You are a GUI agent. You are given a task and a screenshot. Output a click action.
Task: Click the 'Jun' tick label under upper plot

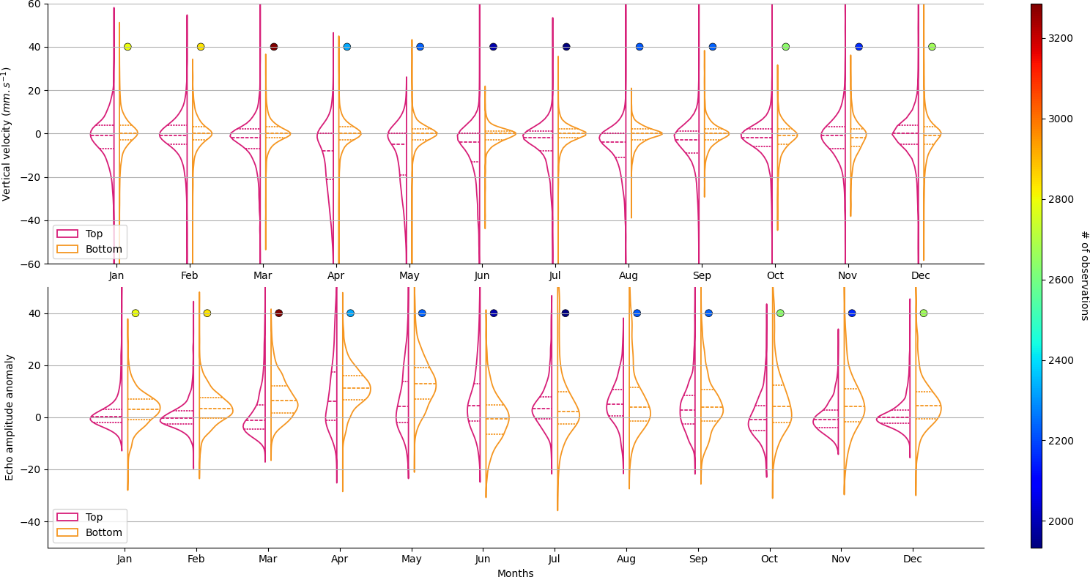click(x=482, y=276)
